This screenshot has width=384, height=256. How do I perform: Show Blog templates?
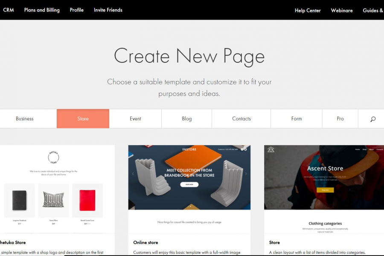coord(186,119)
